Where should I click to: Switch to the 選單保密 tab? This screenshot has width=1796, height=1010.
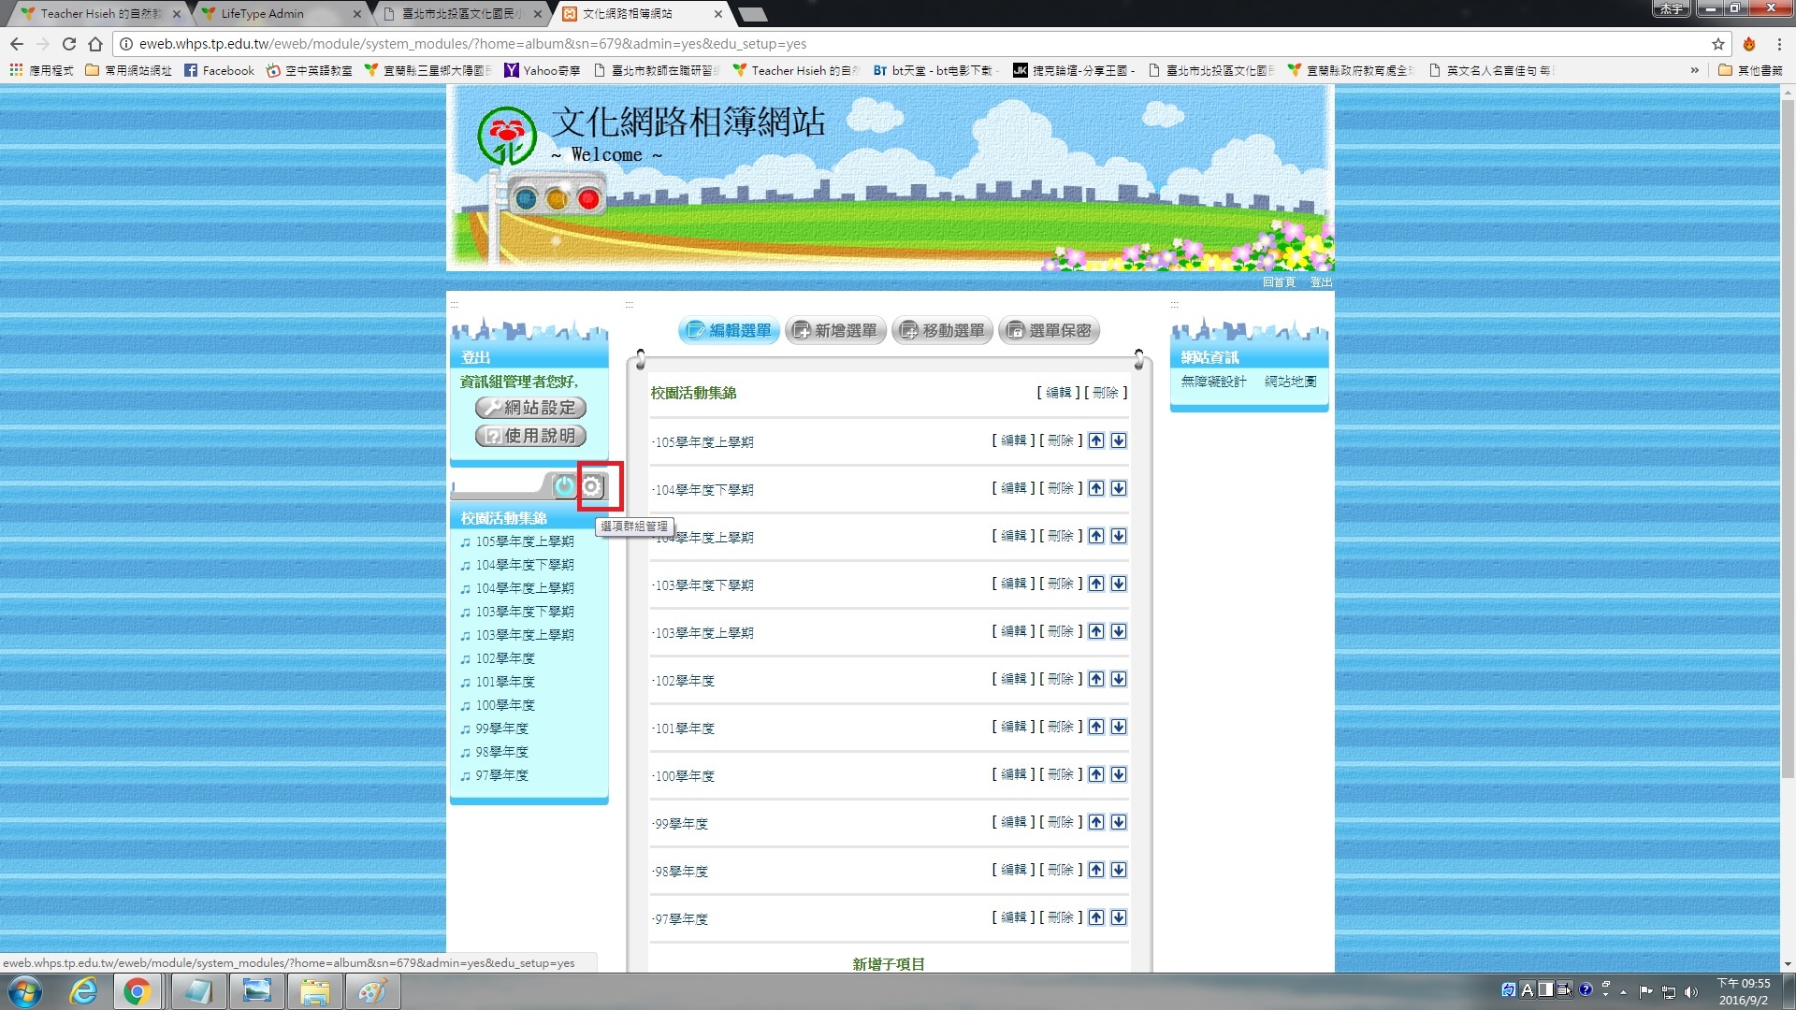coord(1050,330)
